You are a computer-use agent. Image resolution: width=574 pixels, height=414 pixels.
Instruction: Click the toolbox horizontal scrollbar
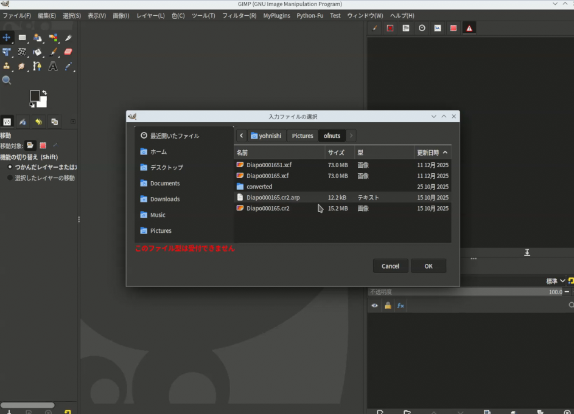click(27, 405)
